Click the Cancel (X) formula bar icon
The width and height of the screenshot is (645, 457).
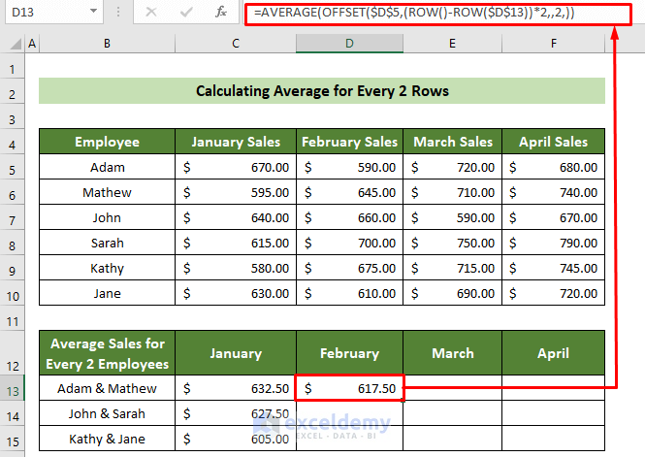click(151, 13)
